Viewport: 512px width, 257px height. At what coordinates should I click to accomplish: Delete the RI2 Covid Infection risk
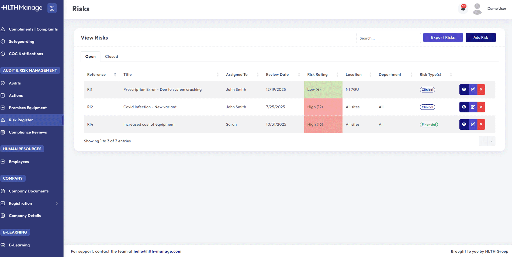pos(481,107)
